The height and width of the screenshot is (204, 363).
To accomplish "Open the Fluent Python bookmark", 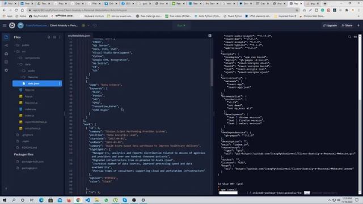I will click(x=233, y=16).
